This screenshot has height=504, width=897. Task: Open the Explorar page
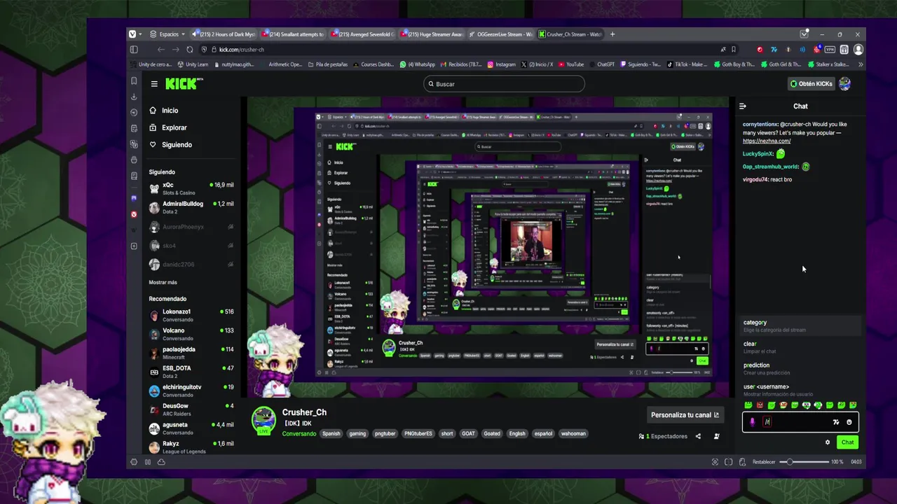click(168, 127)
